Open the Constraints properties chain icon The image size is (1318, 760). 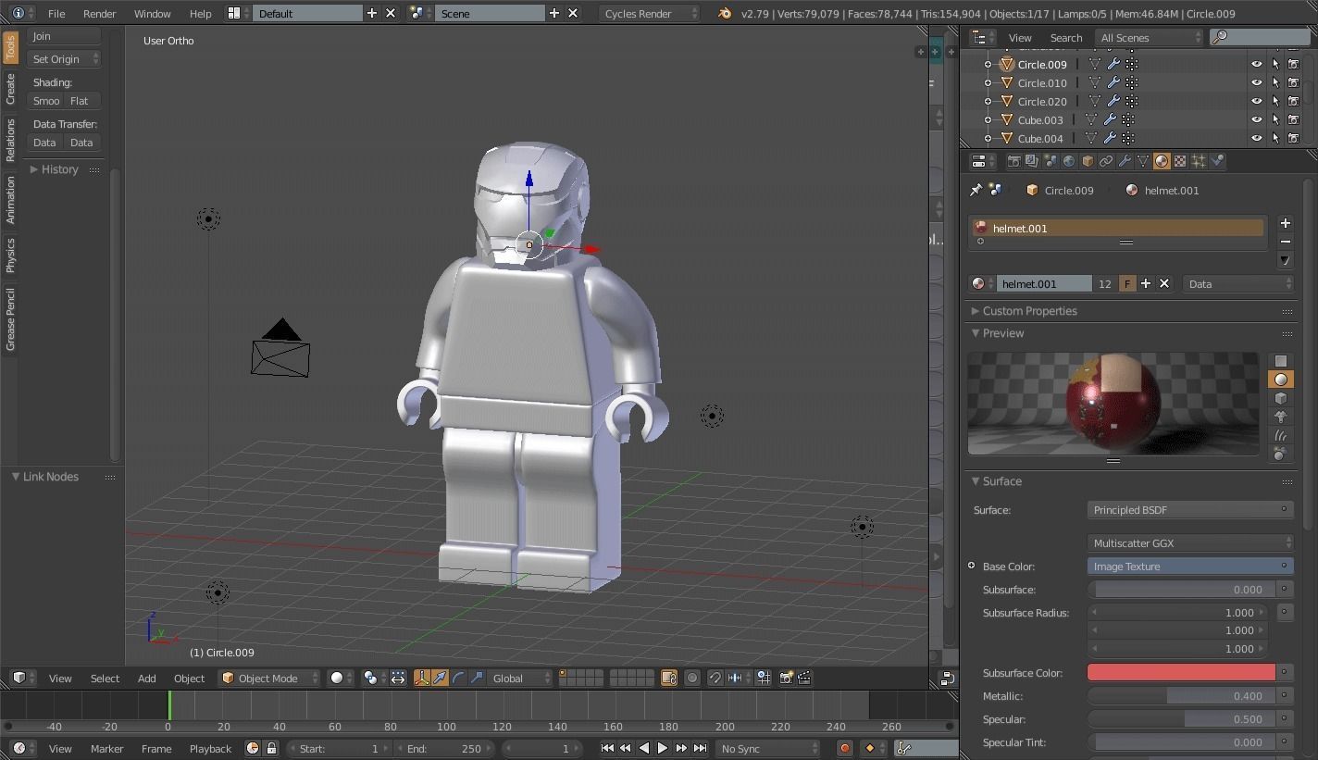tap(1105, 161)
